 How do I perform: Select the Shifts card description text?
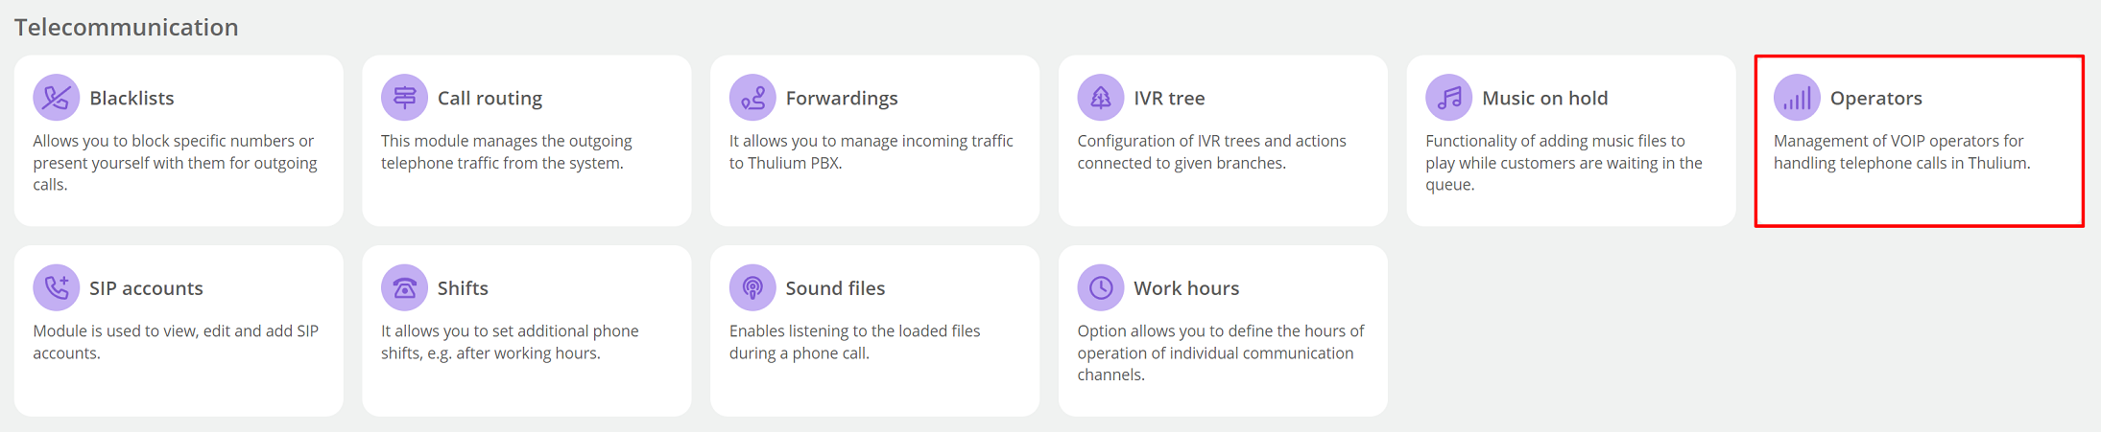pos(510,342)
